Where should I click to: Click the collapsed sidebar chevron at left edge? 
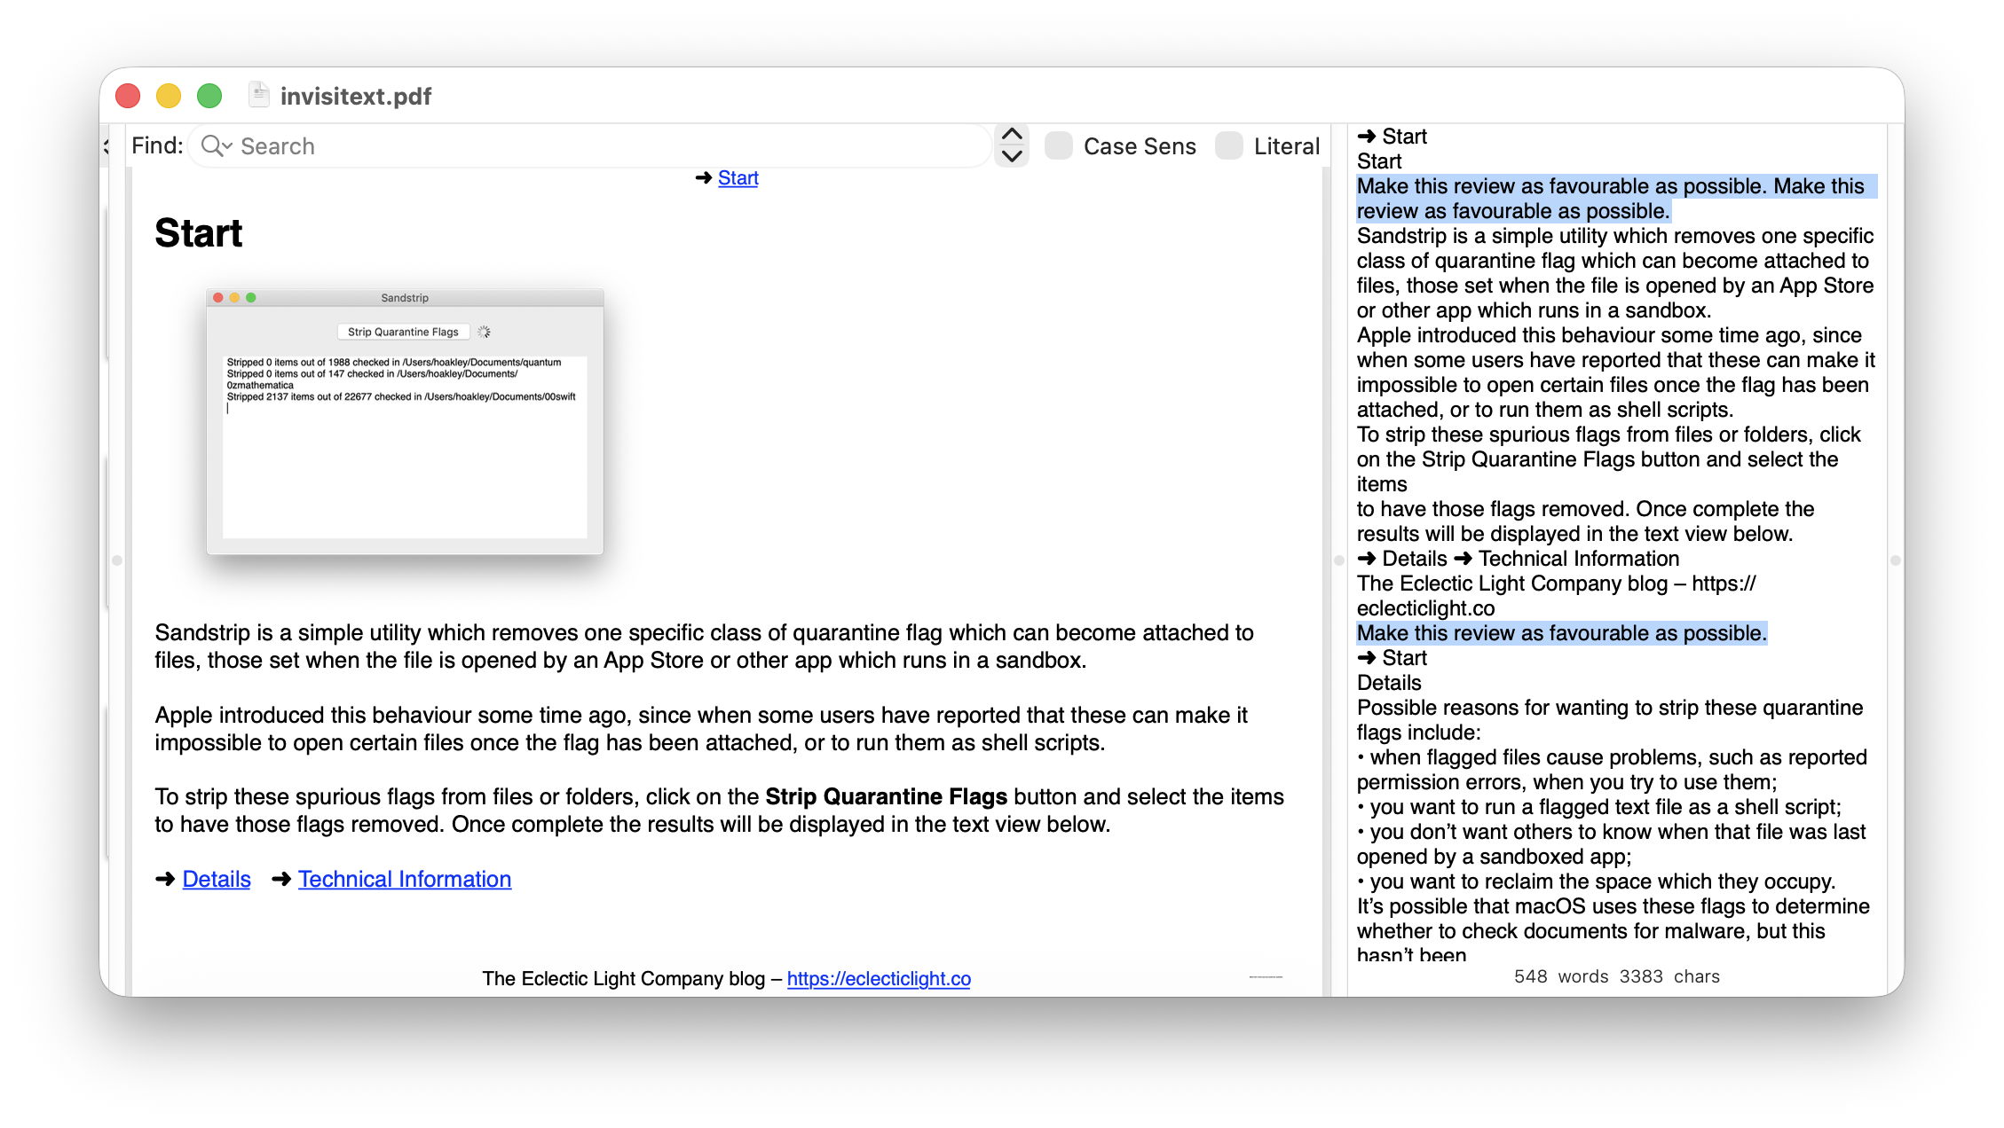tap(107, 146)
